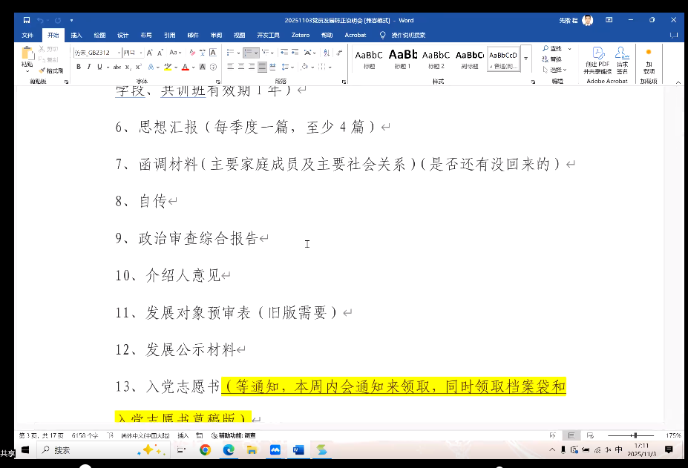Screen dimensions: 688x468
Task: Toggle strikethrough text formatting
Action: (x=117, y=67)
